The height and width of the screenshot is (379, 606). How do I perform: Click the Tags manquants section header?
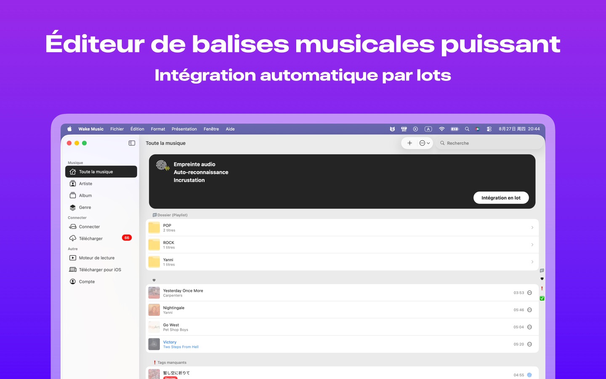coord(170,363)
